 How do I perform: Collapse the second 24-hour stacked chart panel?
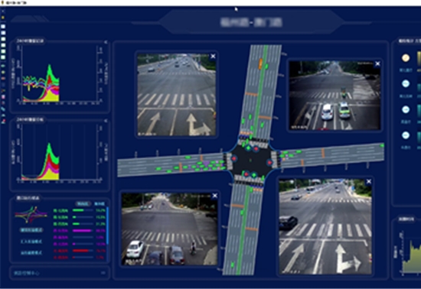click(x=106, y=121)
